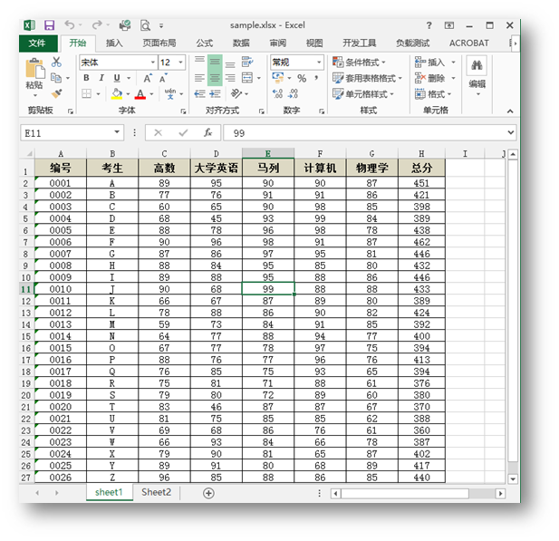Open the font name dropdown showing 宋体
Screen dimensions: 559x541
point(153,63)
